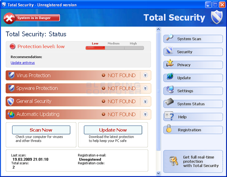This screenshot has width=227, height=177.
Task: Click Get full real-time protection banner
Action: tap(193, 161)
